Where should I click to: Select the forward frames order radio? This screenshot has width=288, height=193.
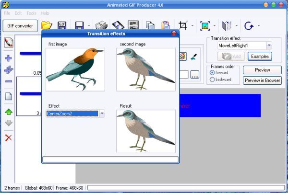[x=212, y=73]
